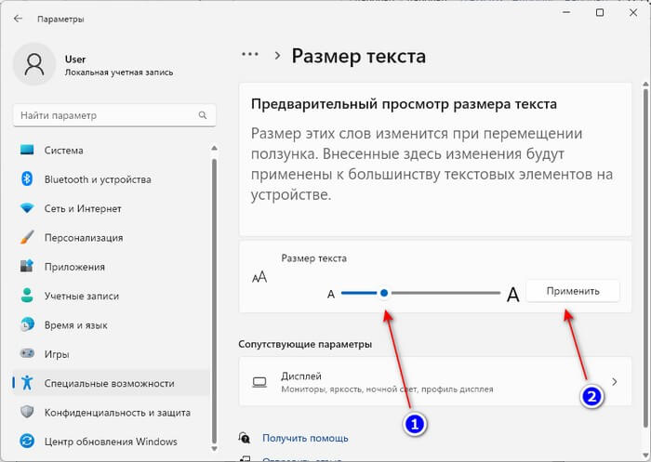Select Предварительный просмотр размера текста heading
The image size is (651, 462).
point(404,104)
